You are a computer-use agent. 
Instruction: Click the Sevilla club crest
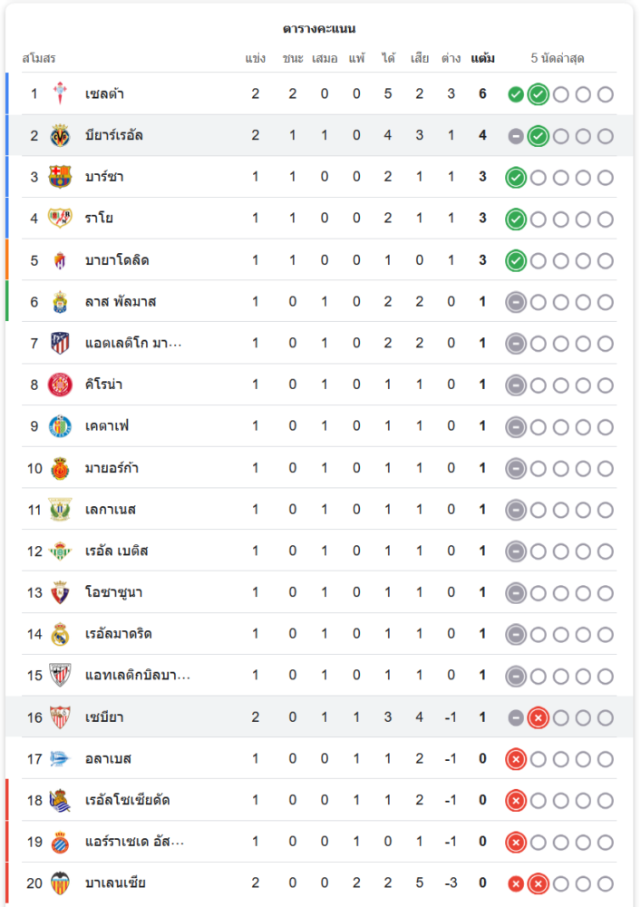[x=60, y=717]
